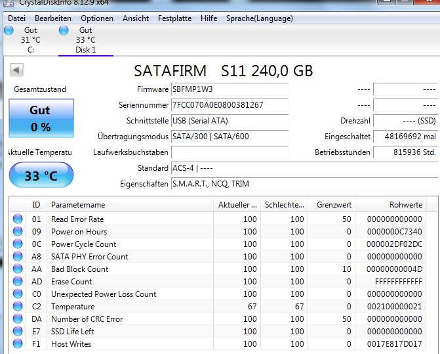Viewport: 440px width, 354px height.
Task: Click raw value 000002DF02DC
Action: (x=394, y=244)
